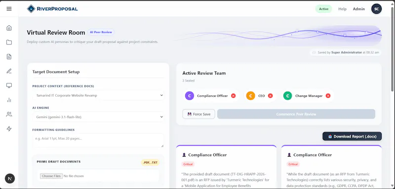
Task: Click the orange CEO avatar
Action: 251,96
